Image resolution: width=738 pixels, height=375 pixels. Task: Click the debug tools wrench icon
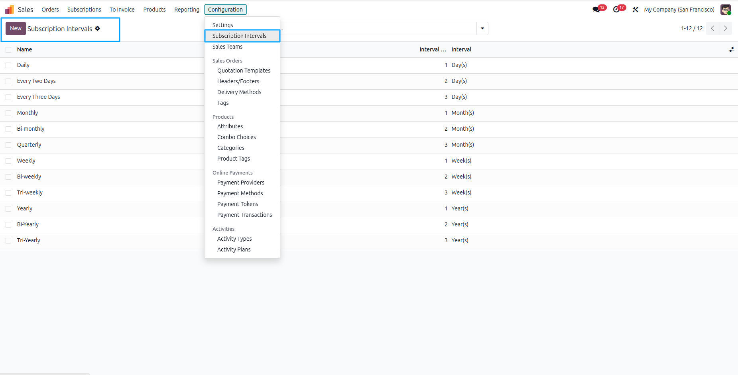tap(636, 10)
